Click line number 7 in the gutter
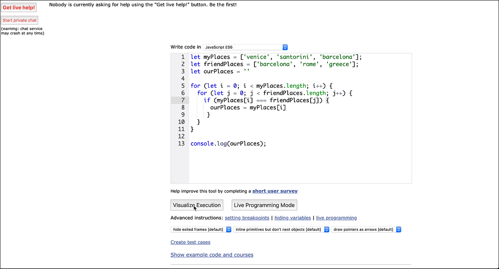Viewport: 499px width, 269px height. (181, 100)
